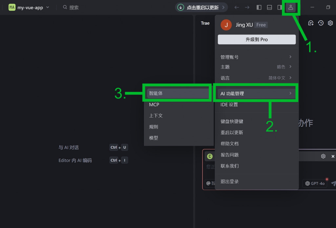The height and width of the screenshot is (228, 336).
Task: Start a new chat in Trae panel
Action: click(311, 23)
